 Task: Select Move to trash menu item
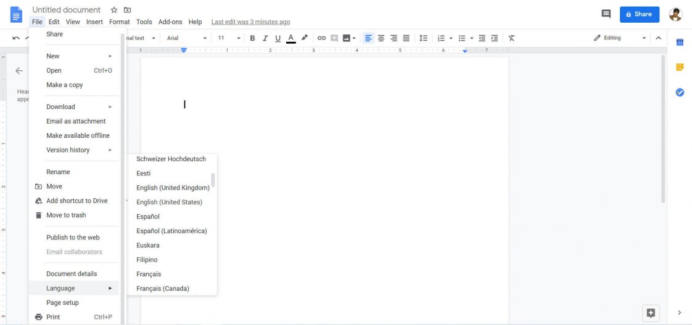click(74, 215)
